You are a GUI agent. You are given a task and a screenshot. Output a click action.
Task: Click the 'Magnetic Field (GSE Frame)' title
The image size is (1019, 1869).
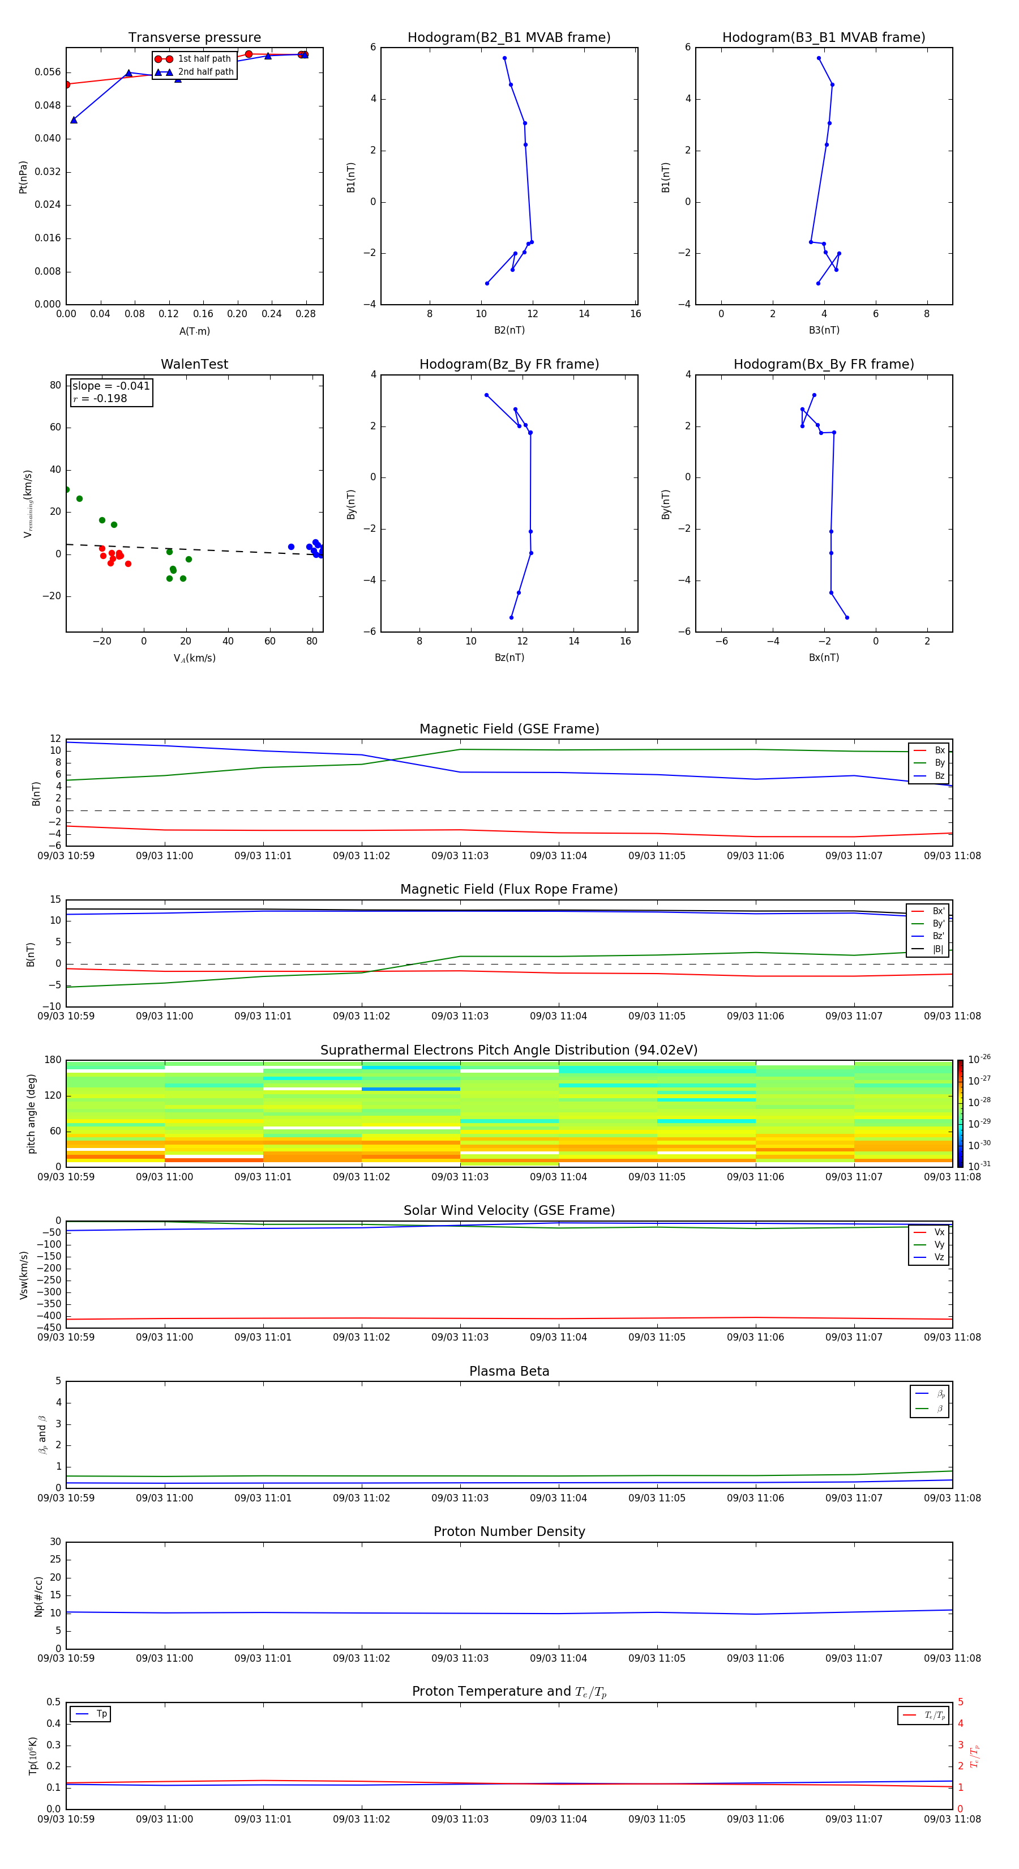[x=509, y=729]
